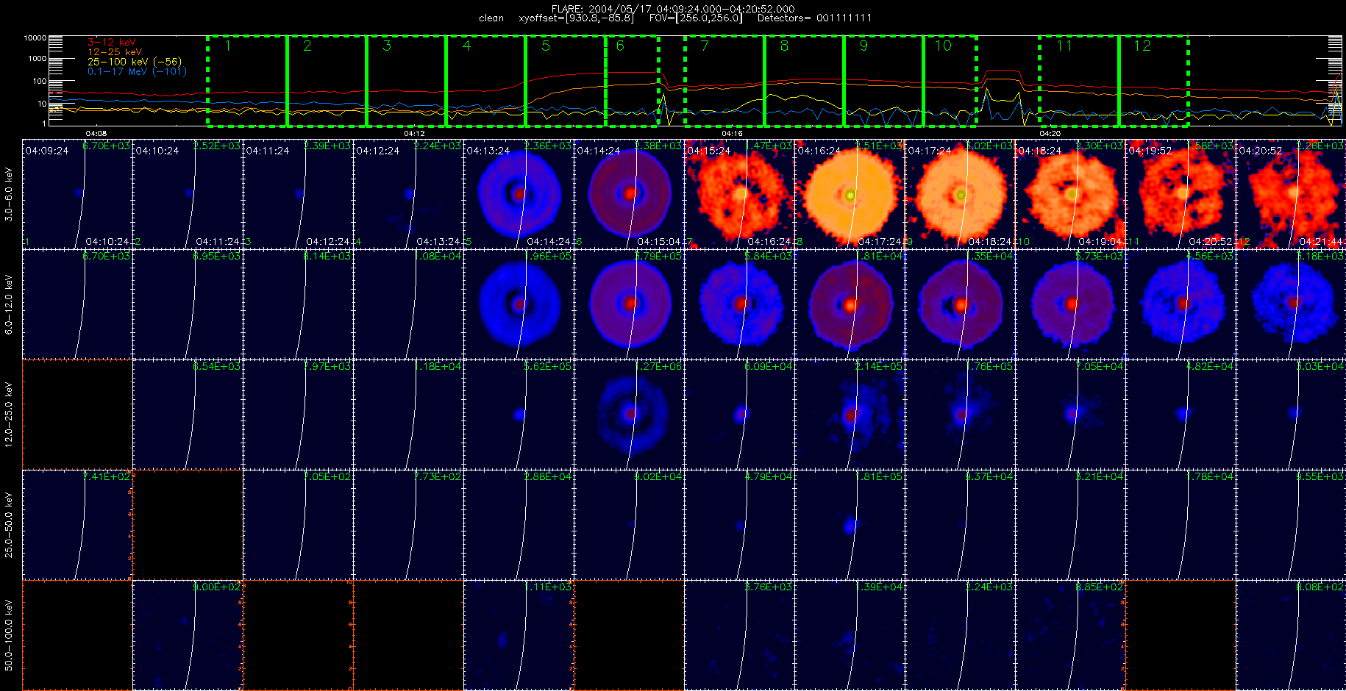The height and width of the screenshot is (691, 1346).
Task: Click the FLARE date-time title text
Action: [x=673, y=9]
